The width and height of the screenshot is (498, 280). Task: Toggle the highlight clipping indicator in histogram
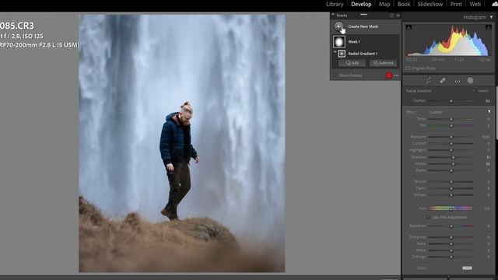(489, 28)
